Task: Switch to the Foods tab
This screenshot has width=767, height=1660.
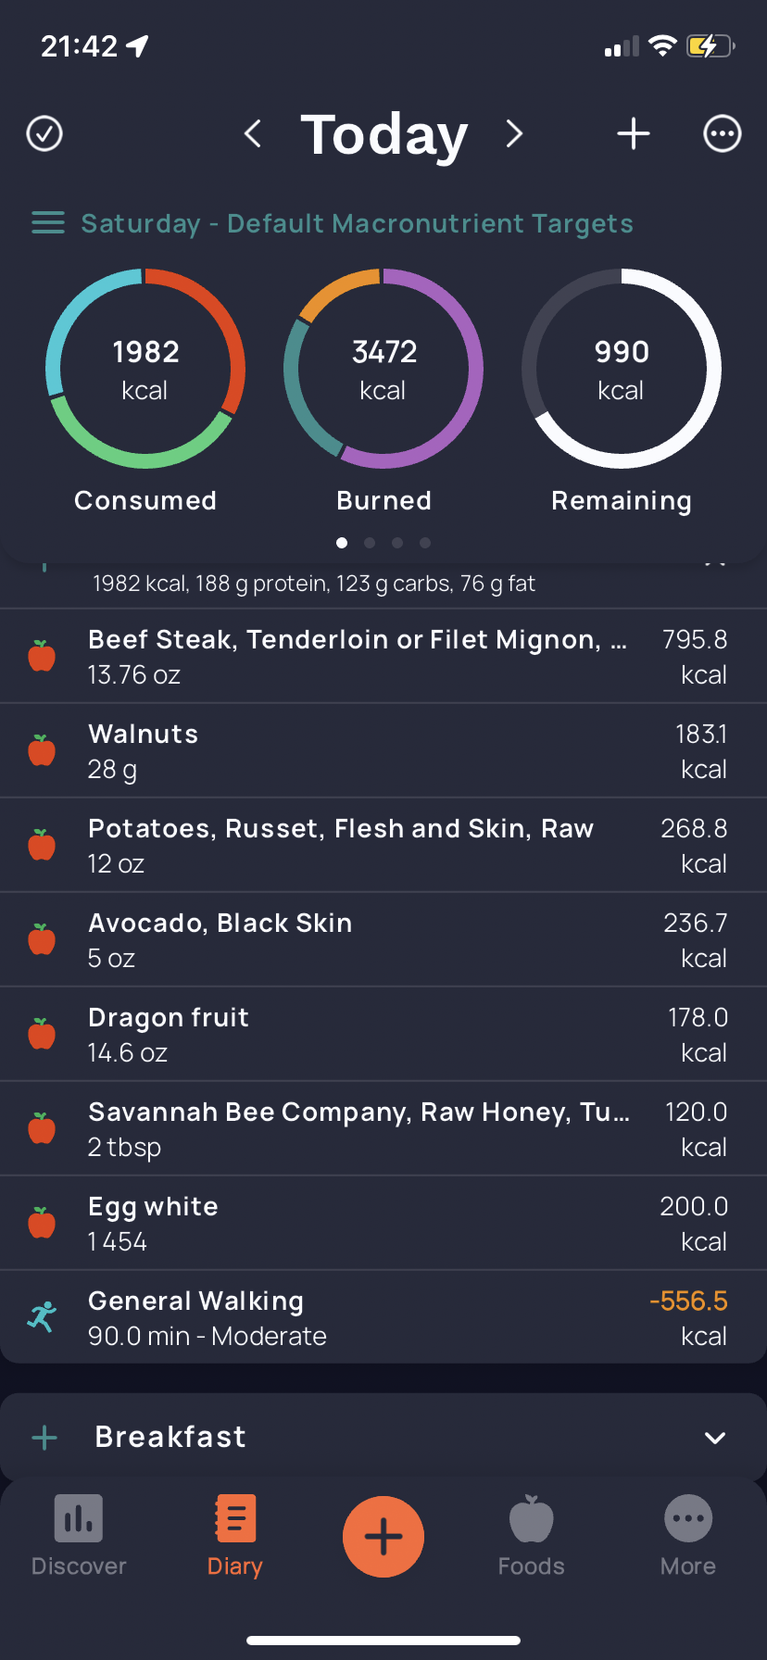Action: click(x=531, y=1536)
